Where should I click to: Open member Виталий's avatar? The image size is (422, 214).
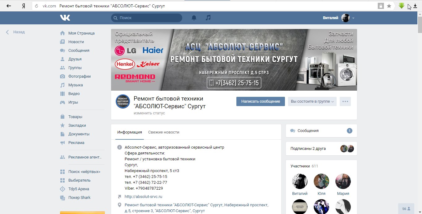(300, 181)
